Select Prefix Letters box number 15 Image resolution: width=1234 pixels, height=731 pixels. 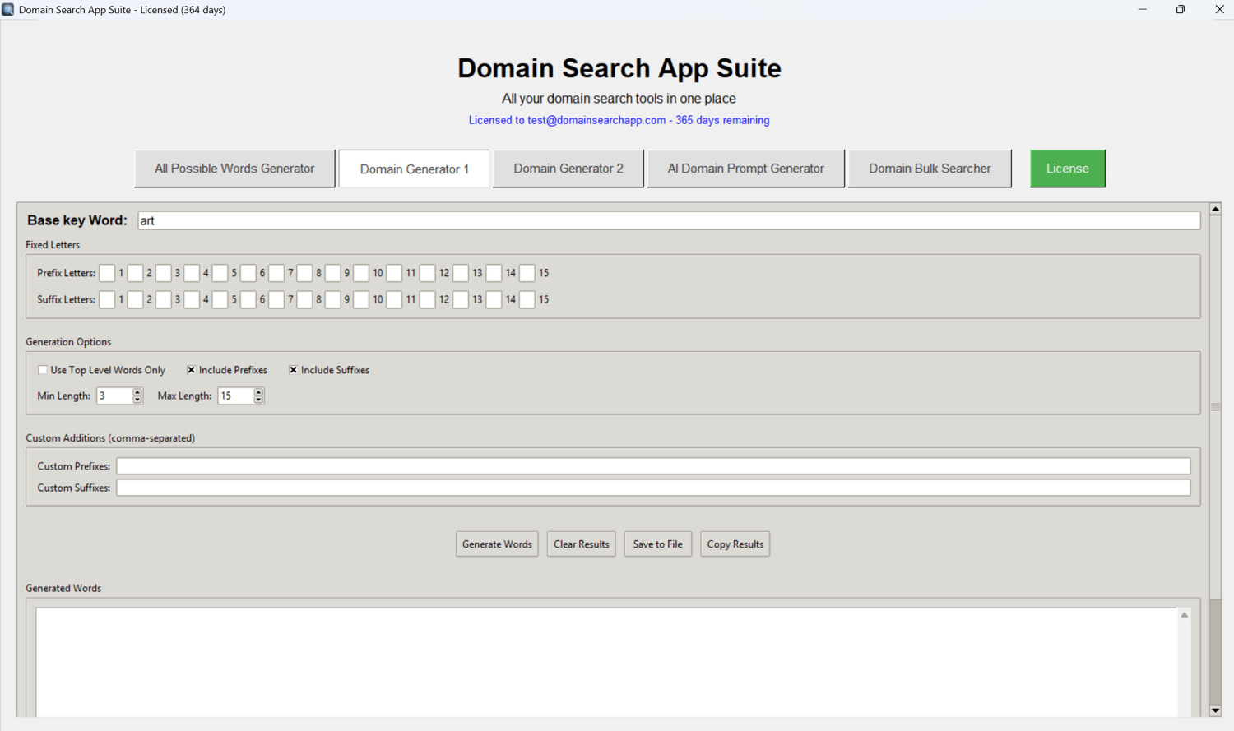pos(527,273)
